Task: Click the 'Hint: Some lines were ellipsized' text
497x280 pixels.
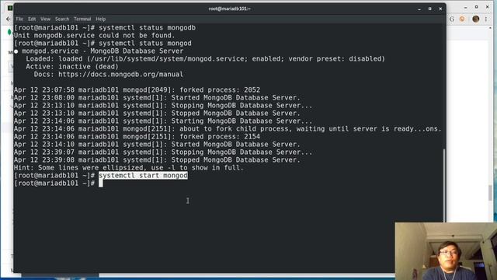Action: tap(129, 168)
